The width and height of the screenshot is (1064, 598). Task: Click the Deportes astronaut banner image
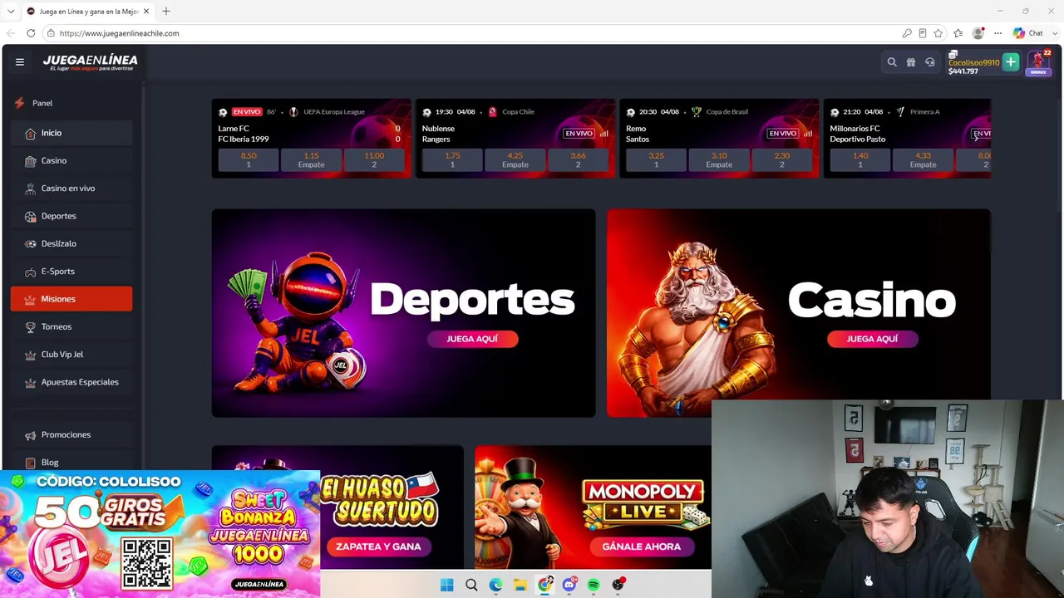pos(403,312)
